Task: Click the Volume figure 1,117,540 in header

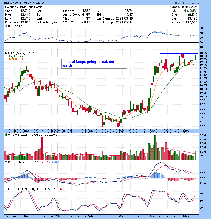Action: pos(190,22)
